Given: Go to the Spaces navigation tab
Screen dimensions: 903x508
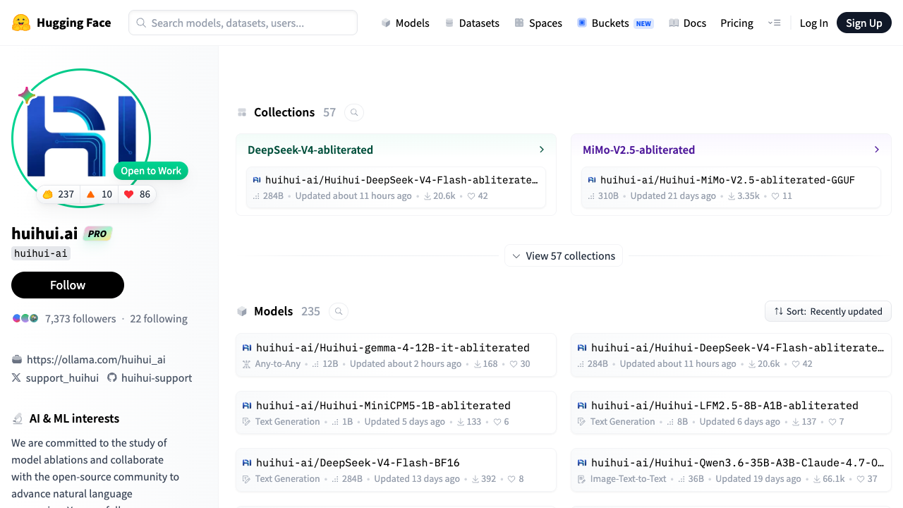Looking at the screenshot, I should pyautogui.click(x=538, y=23).
